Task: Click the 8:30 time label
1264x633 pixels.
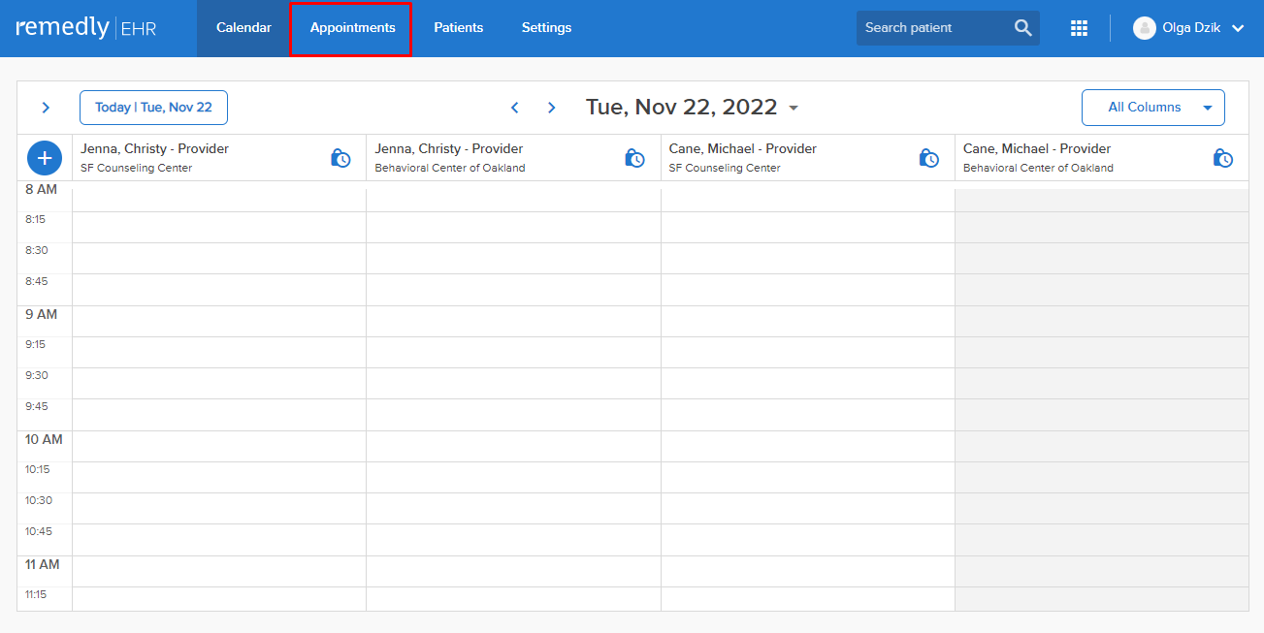Action: 37,250
